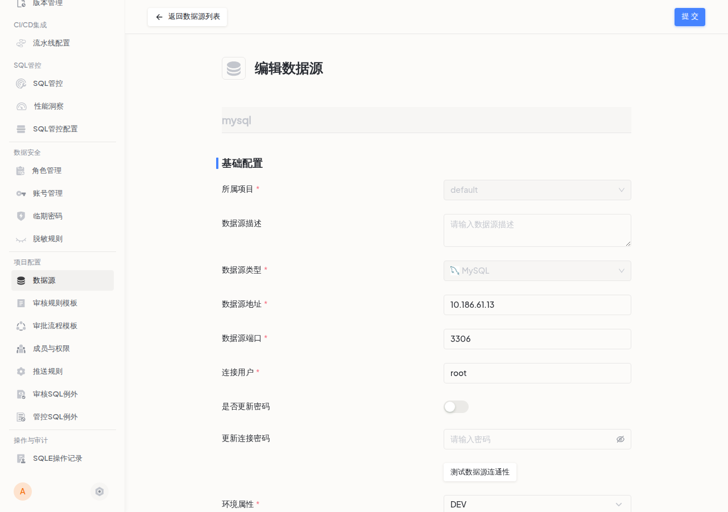
Task: Click the 账号管理 key icon
Action: click(x=20, y=193)
